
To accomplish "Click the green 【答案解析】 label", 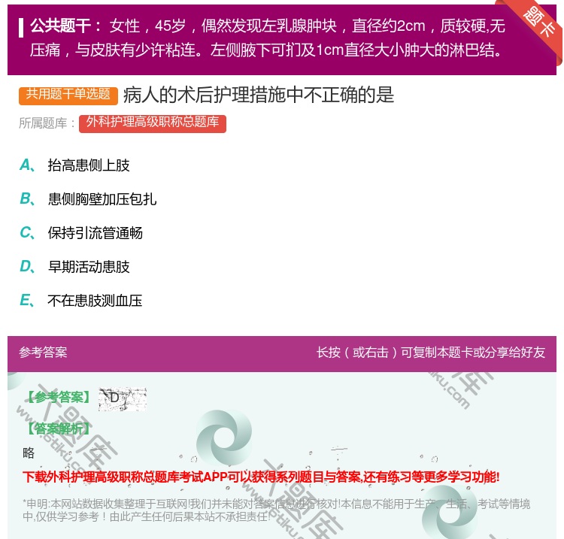I will coord(57,428).
